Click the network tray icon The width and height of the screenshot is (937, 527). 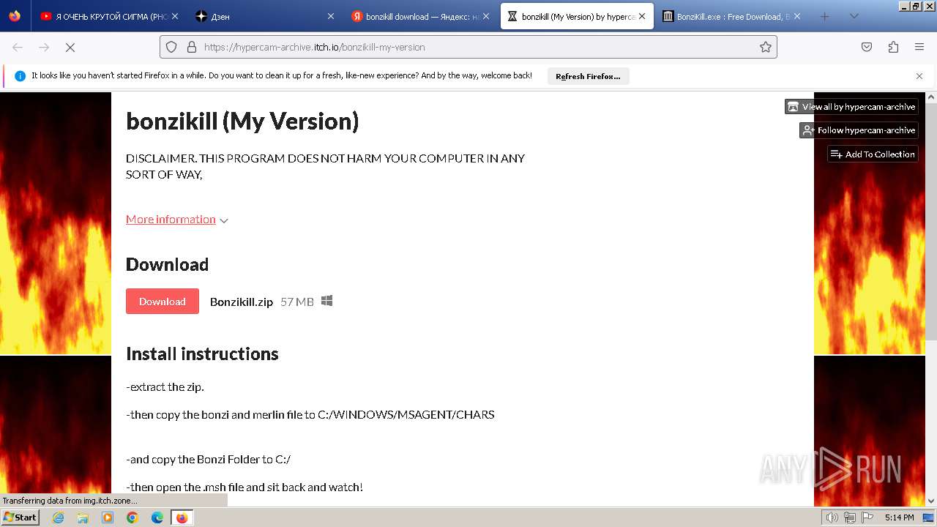pyautogui.click(x=850, y=517)
